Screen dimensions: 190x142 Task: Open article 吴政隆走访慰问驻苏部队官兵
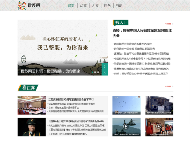76,111
